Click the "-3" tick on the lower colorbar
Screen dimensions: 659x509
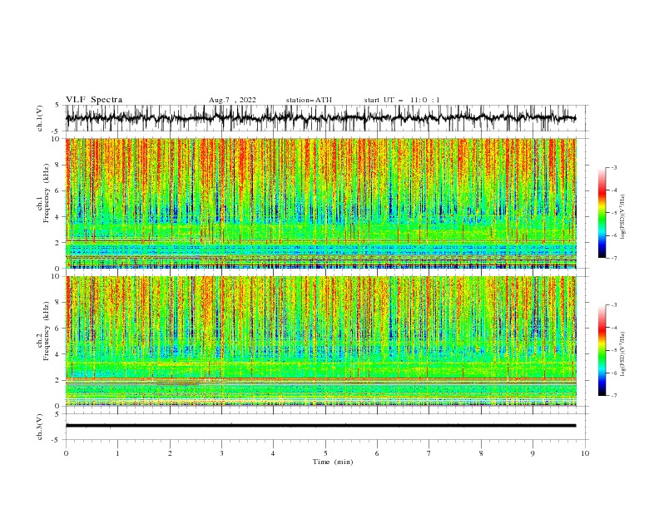coord(614,305)
